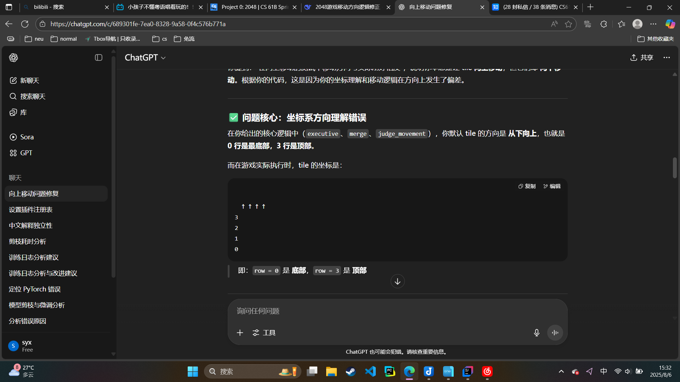Start a 新聊天 new chat
Screen dimensions: 680x382
[x=29, y=80]
